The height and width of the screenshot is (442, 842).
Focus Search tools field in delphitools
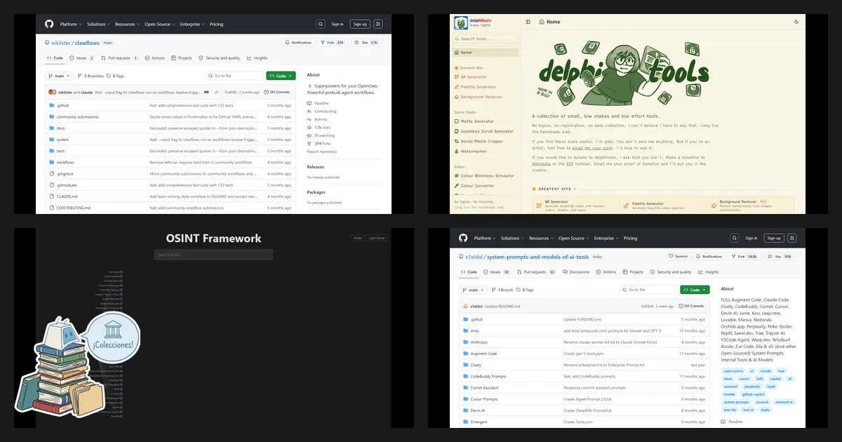click(486, 39)
